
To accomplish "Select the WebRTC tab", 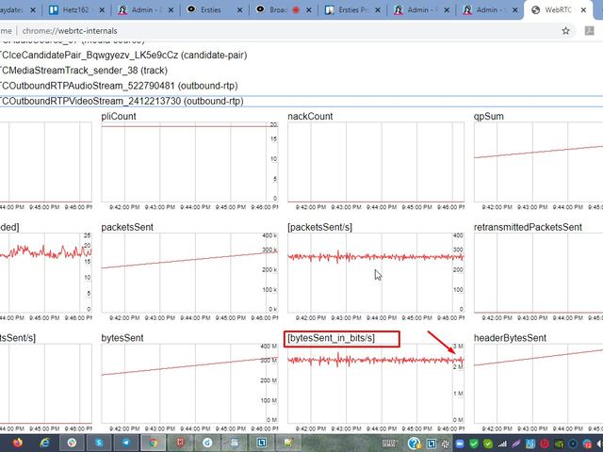I will click(558, 10).
